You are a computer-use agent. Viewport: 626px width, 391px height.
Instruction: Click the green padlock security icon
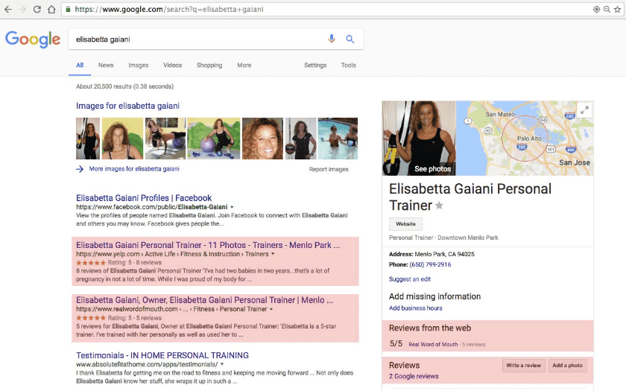click(x=68, y=9)
